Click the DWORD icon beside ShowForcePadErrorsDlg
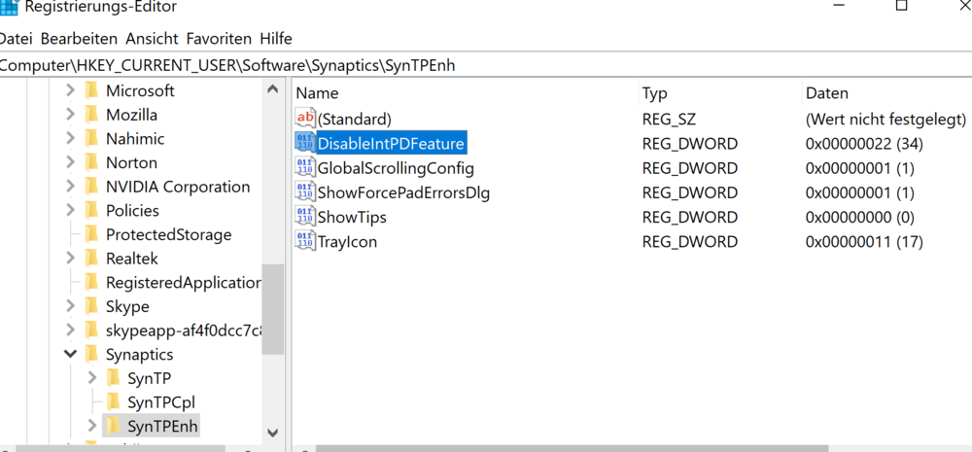 point(305,192)
